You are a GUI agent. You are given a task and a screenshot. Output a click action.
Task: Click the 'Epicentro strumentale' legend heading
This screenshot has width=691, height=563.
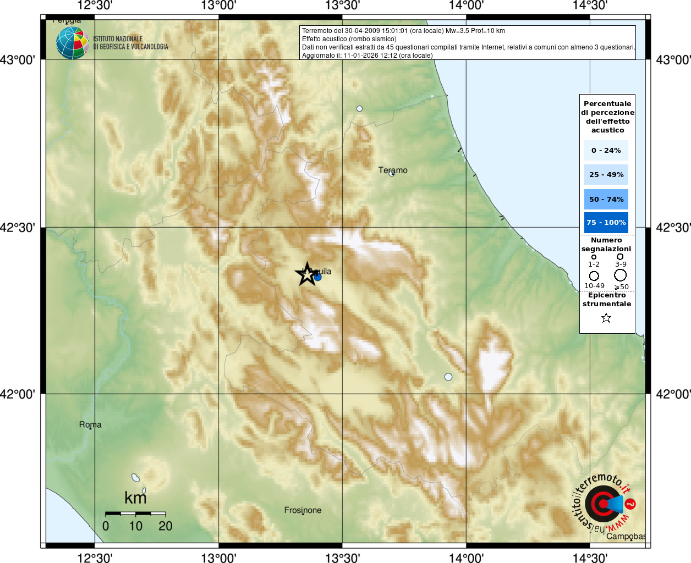(607, 300)
